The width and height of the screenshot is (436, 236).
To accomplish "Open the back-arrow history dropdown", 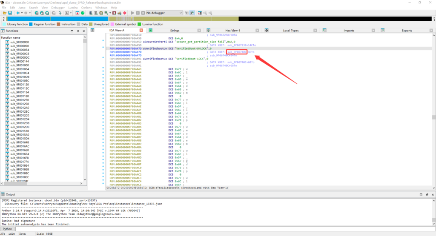I will [x=22, y=13].
